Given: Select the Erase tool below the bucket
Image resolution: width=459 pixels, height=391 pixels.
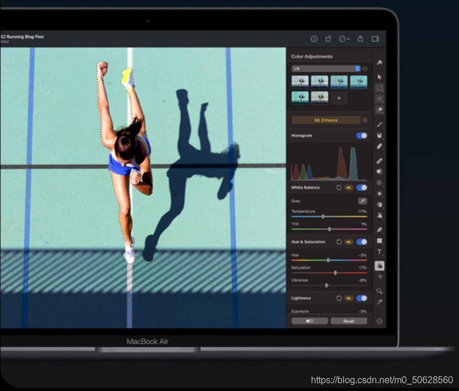Looking at the screenshot, I should point(379,146).
